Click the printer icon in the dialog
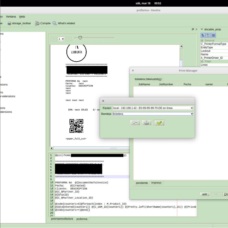The height and width of the screenshot is (228, 228). click(x=147, y=123)
